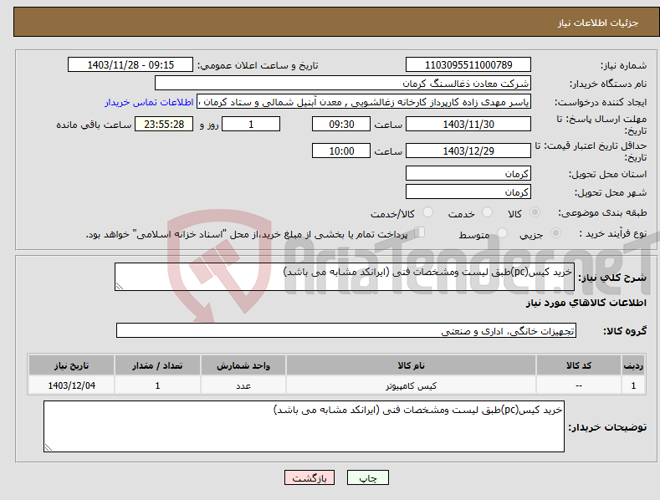Viewport: 660px width, 500px height.
Task: Select the کالا radio button
Action: click(x=535, y=212)
